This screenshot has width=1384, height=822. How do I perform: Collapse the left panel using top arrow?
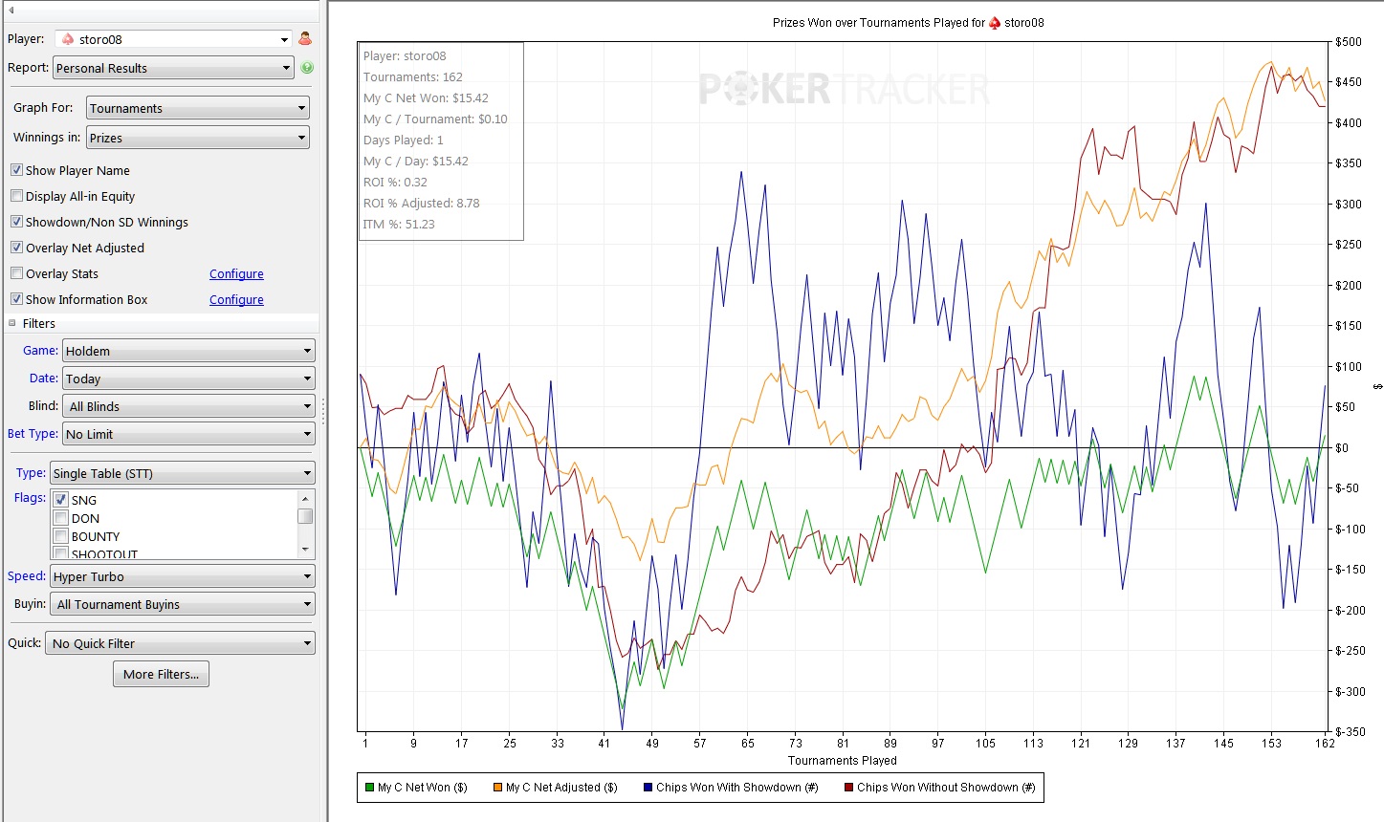point(11,11)
